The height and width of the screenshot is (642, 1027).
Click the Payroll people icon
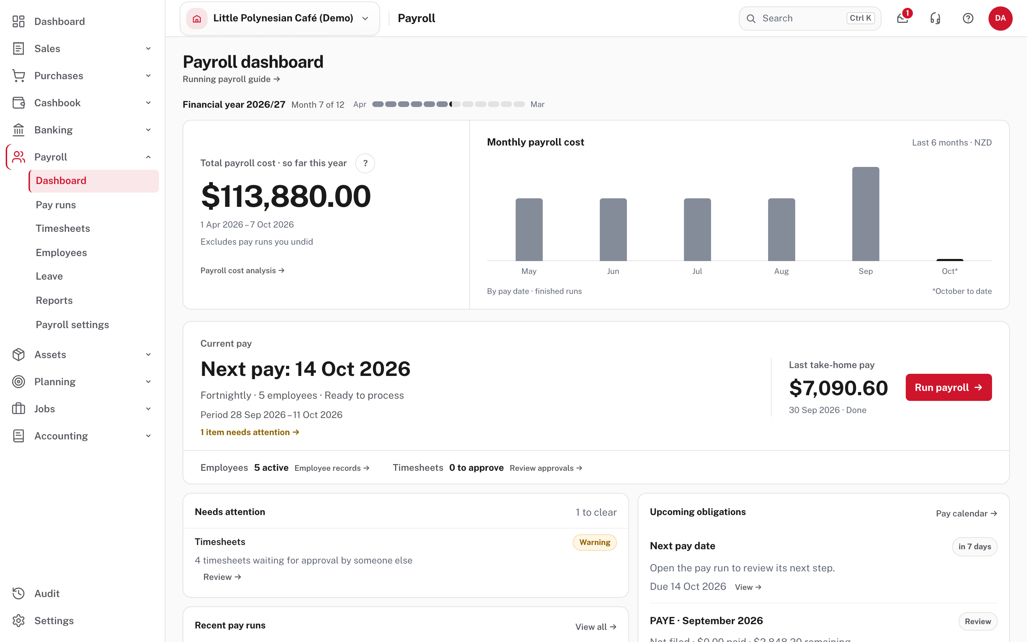pos(18,157)
